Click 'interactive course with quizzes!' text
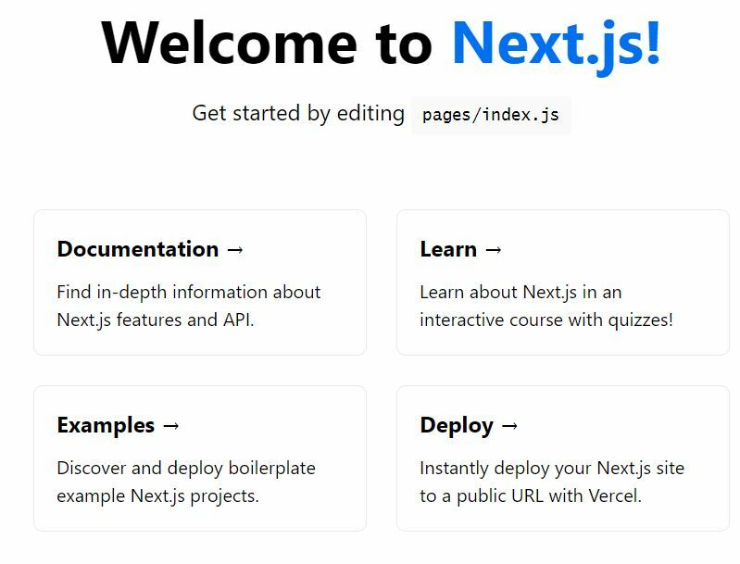Screen dimensions: 740x564 click(546, 320)
